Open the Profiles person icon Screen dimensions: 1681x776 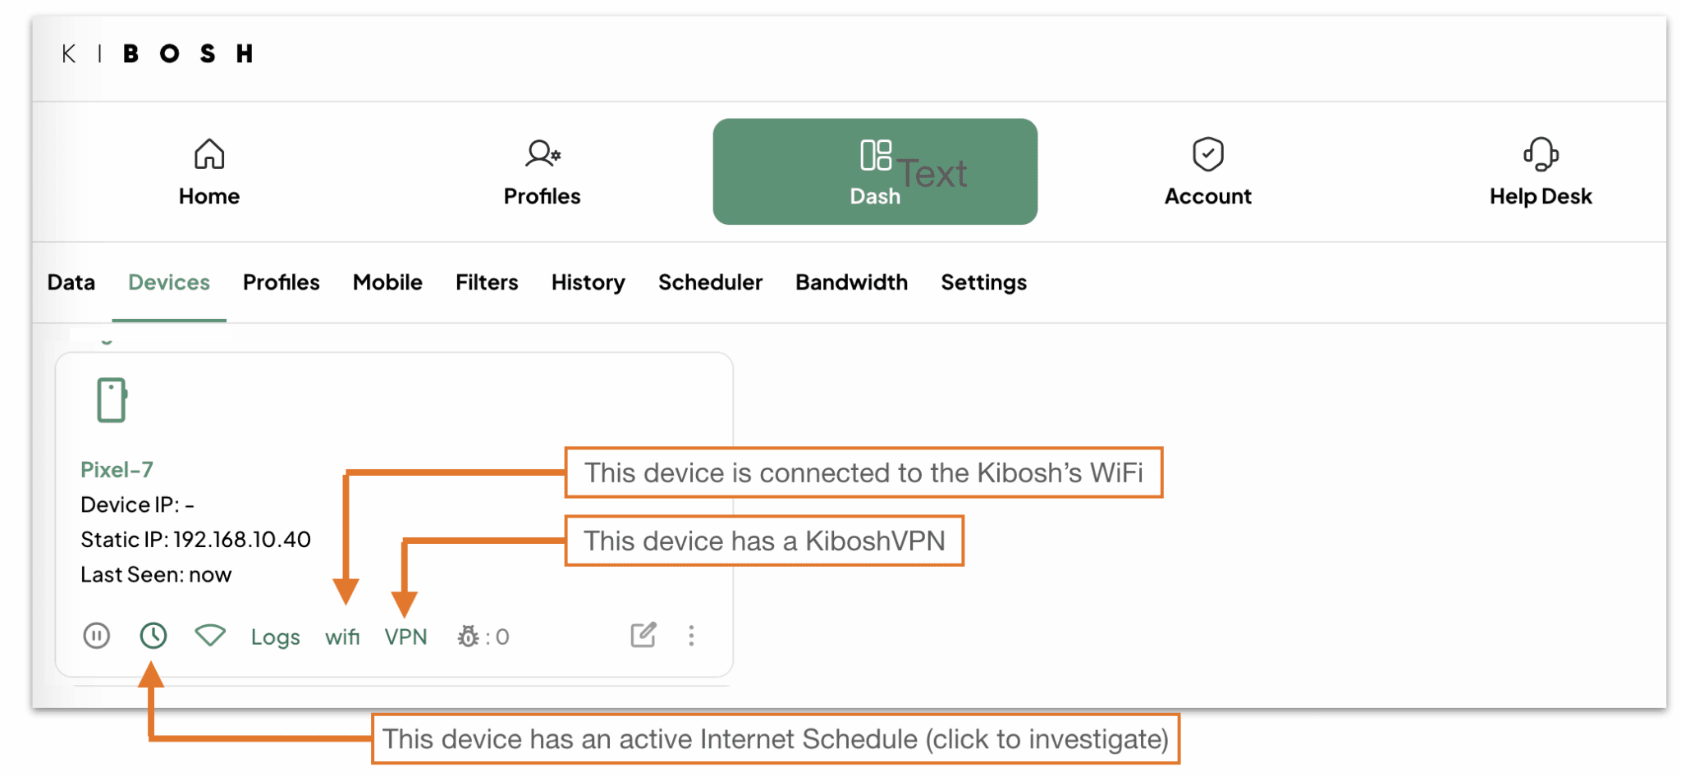[542, 153]
